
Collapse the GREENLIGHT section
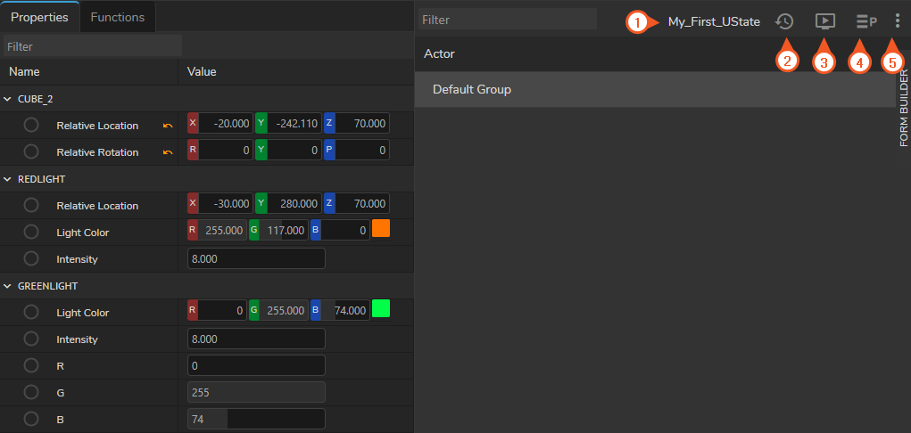(8, 286)
